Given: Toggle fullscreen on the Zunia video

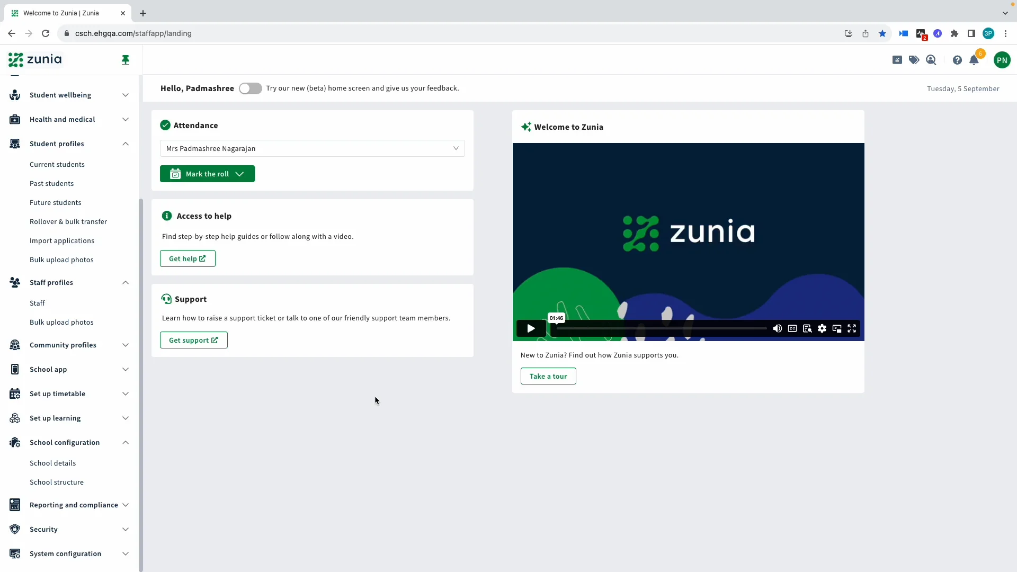Looking at the screenshot, I should click(852, 328).
